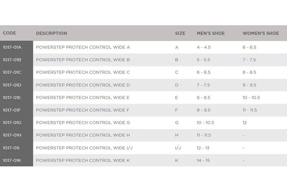Select product code 1017-01A
The height and width of the screenshot is (191, 287).
pos(12,47)
